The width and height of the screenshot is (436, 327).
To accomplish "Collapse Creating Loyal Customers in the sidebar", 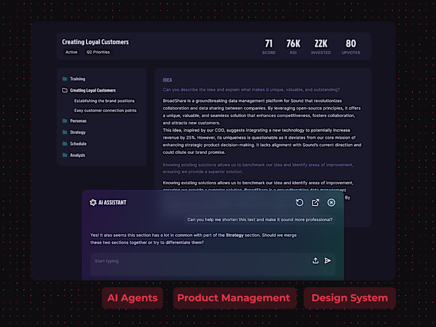I will [x=93, y=90].
